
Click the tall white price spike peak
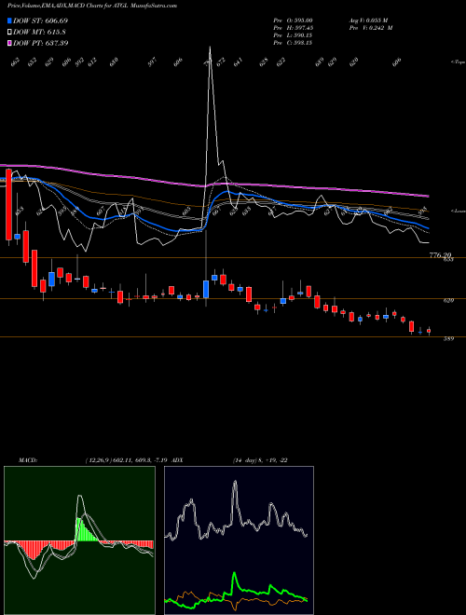210,49
